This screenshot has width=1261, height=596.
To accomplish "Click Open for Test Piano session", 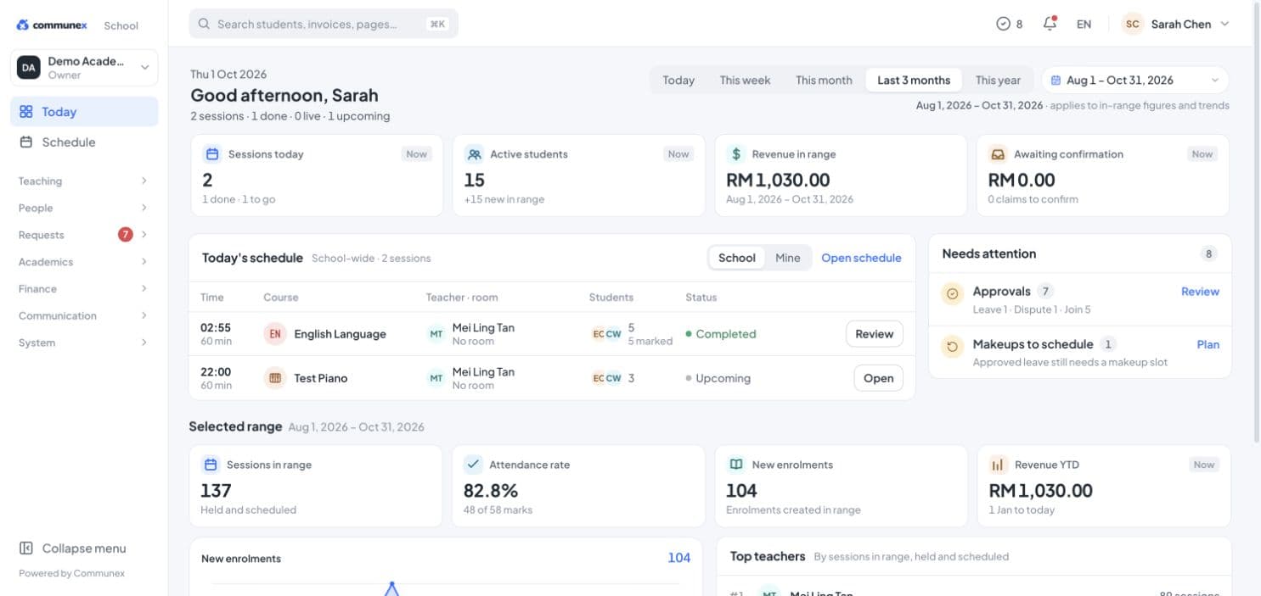I will pyautogui.click(x=878, y=378).
